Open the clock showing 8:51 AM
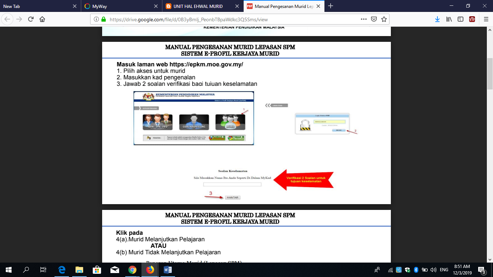This screenshot has width=493, height=277. (462, 269)
